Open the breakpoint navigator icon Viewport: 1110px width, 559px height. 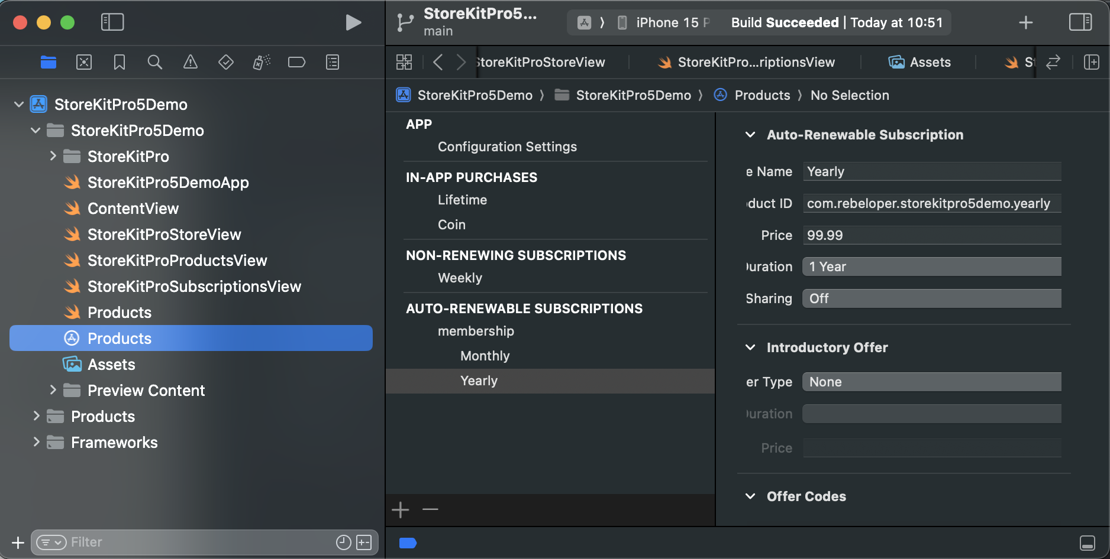coord(296,62)
